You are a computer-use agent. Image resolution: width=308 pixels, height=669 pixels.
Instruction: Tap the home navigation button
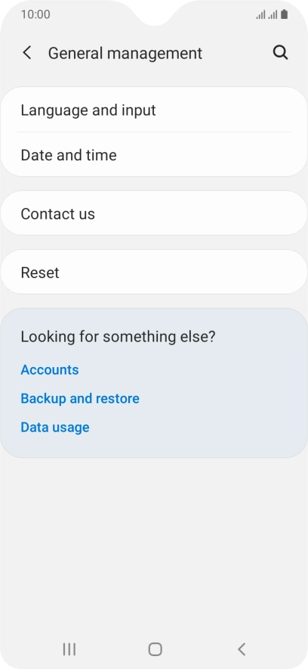click(x=155, y=649)
